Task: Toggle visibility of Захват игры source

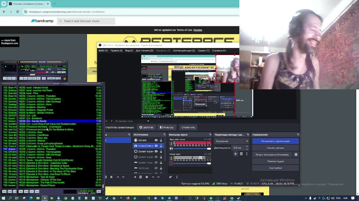Action: tap(156, 162)
